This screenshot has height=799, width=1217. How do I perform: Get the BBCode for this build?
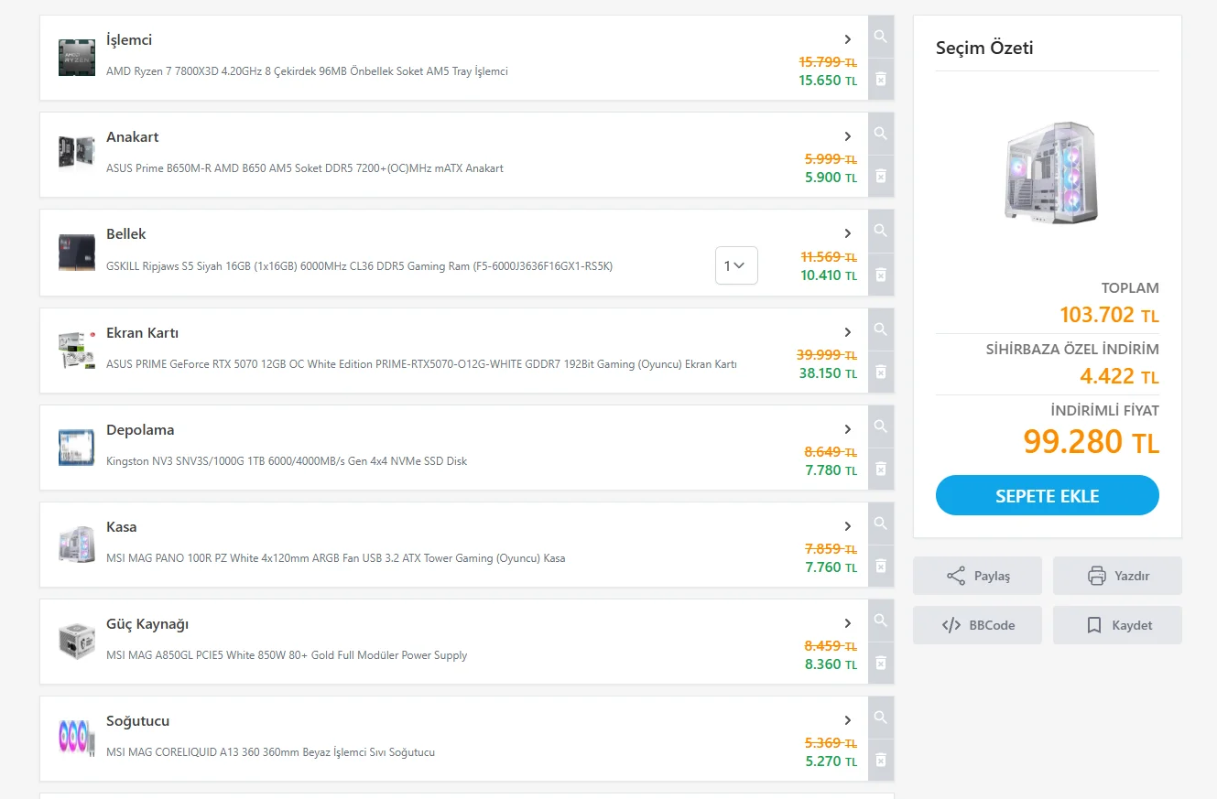pyautogui.click(x=977, y=625)
